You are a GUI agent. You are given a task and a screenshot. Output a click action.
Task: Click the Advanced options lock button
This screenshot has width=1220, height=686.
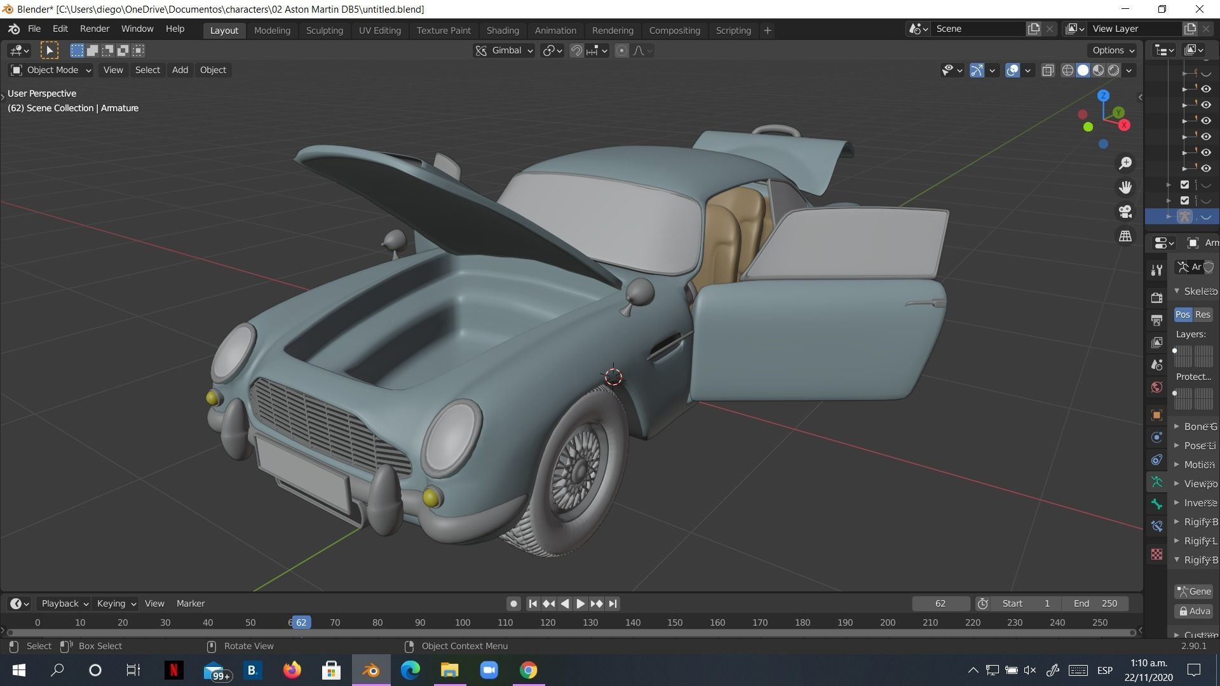(1193, 611)
